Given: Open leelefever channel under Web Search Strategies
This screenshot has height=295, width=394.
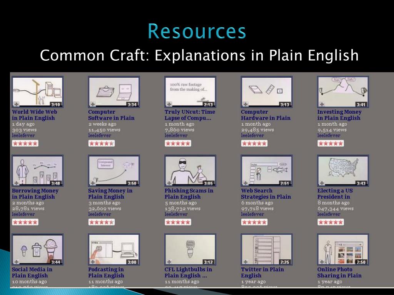Looking at the screenshot, I should tap(252, 214).
